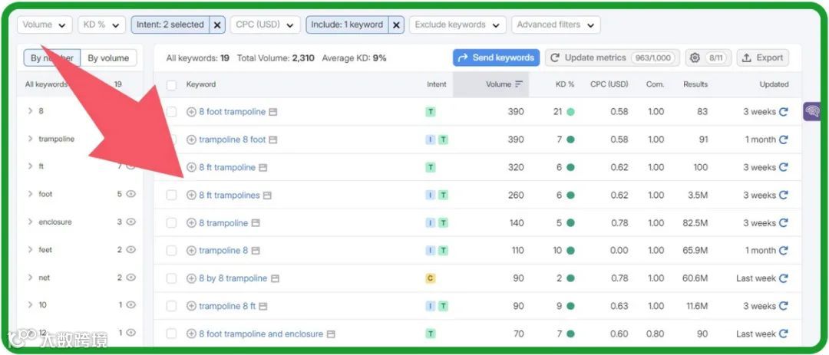829x355 pixels.
Task: Open SERP icon for '8 ft trampolines'
Action: 267,196
